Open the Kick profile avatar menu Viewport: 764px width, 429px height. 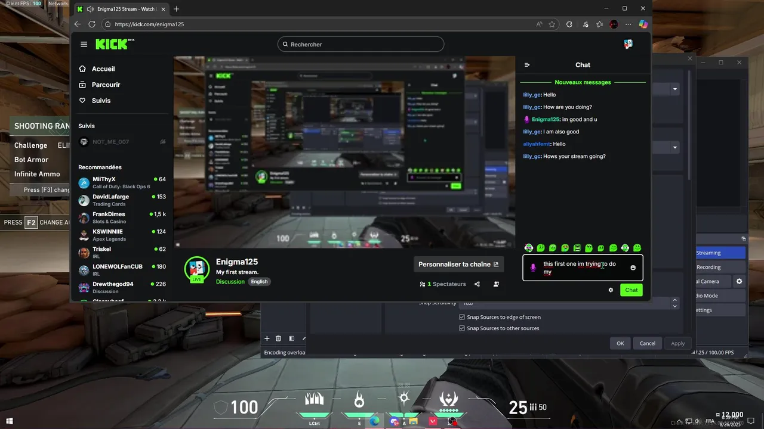pos(628,44)
